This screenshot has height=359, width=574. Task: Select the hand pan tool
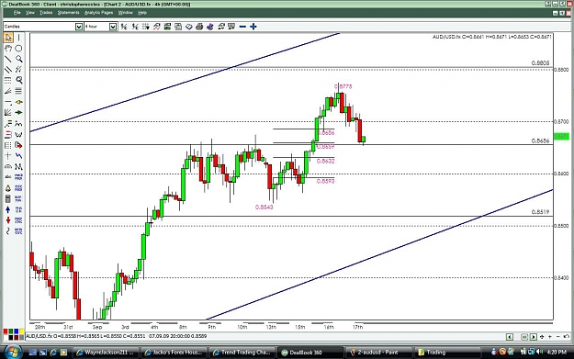tap(8, 49)
